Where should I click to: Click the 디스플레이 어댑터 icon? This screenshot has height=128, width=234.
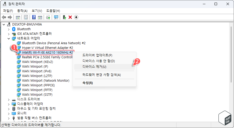tap(14, 104)
